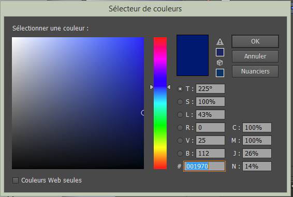Image resolution: width=293 pixels, height=197 pixels.
Task: Click the new color preview rectangle
Action: coord(193,55)
